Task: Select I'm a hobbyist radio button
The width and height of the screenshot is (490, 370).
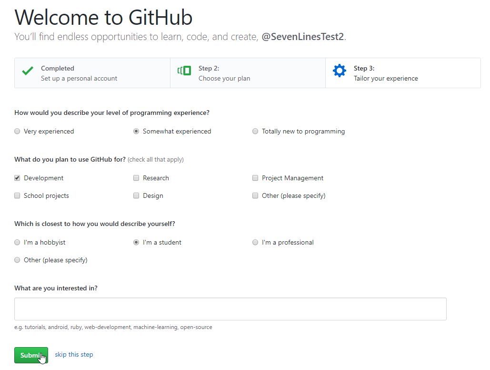Action: (x=18, y=243)
